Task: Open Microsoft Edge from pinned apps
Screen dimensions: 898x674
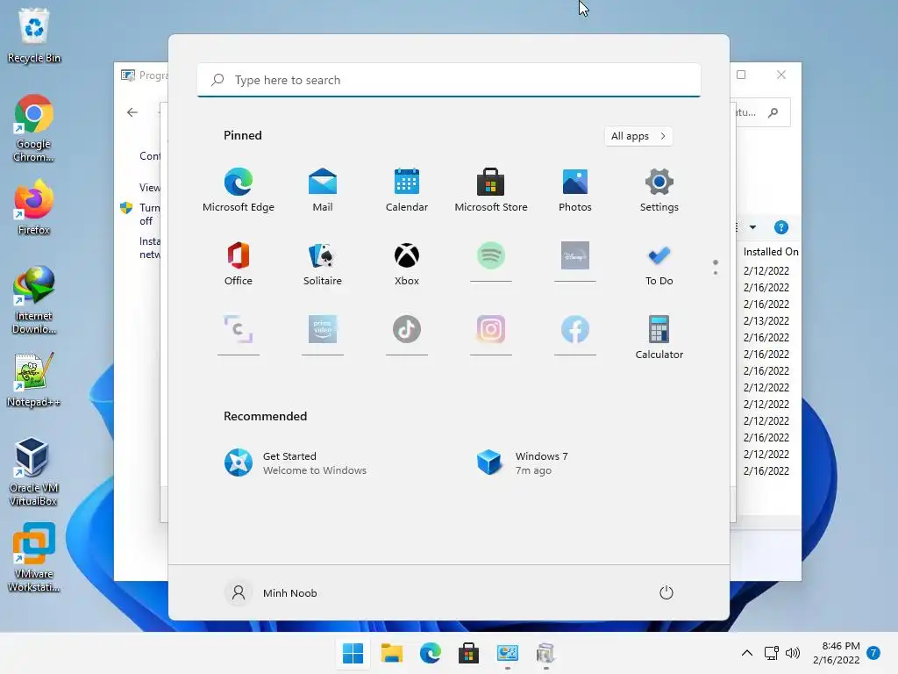Action: 239,190
